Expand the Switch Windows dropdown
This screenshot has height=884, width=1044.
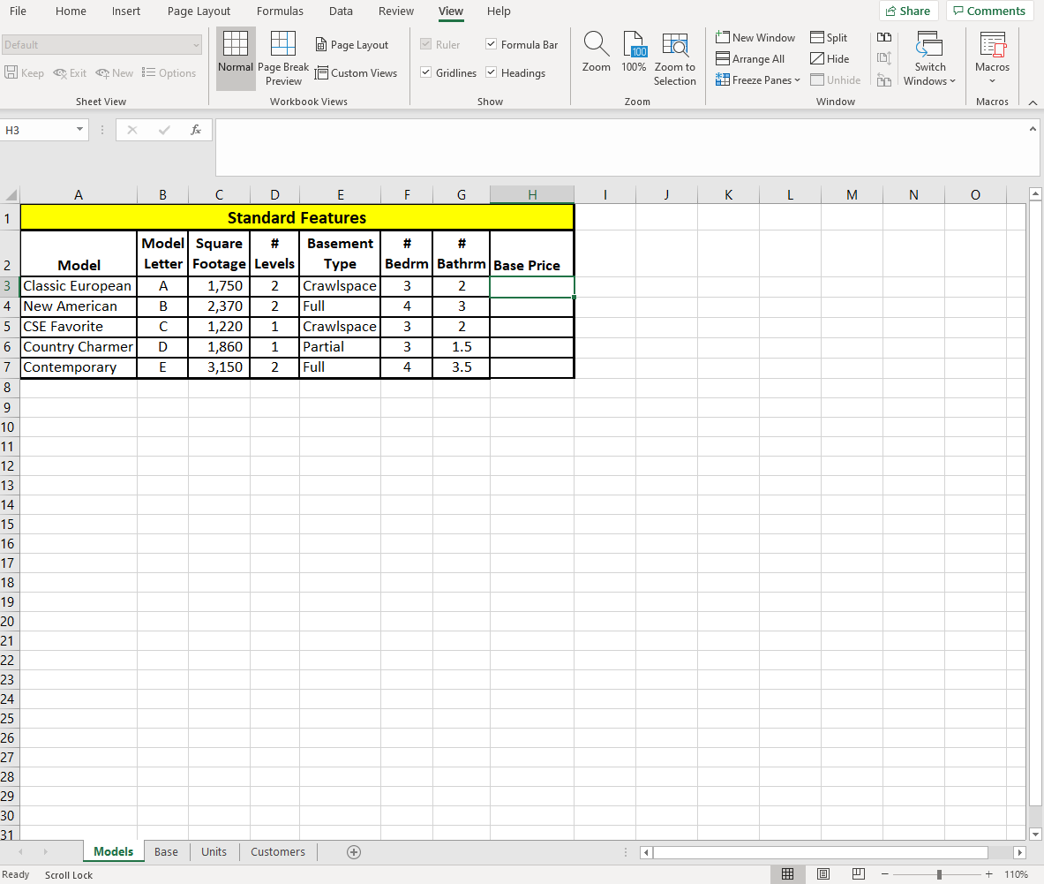point(929,58)
